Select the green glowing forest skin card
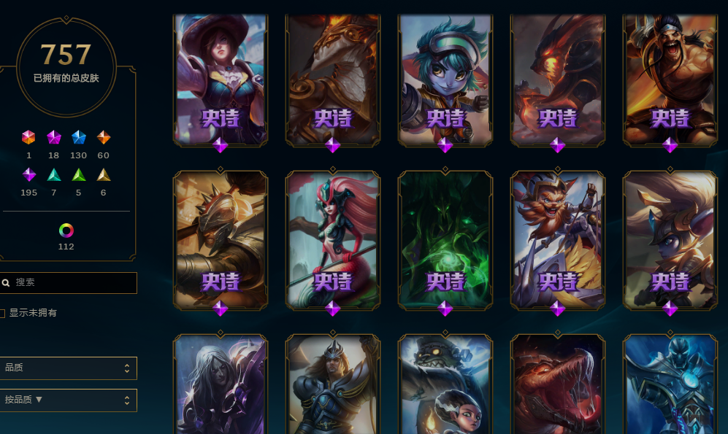Viewport: 728px width, 434px height. click(x=445, y=241)
